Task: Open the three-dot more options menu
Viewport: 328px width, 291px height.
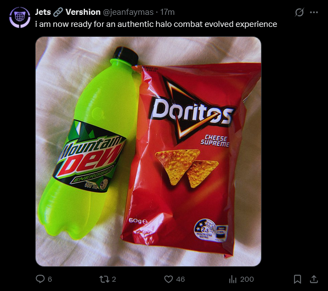Action: pyautogui.click(x=314, y=12)
